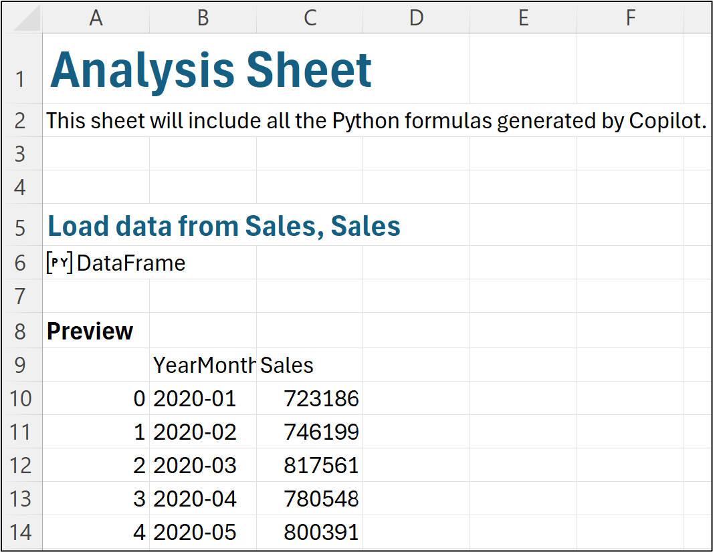This screenshot has width=713, height=552.
Task: Click the select-all triangle in the sheet corner
Action: [27, 19]
